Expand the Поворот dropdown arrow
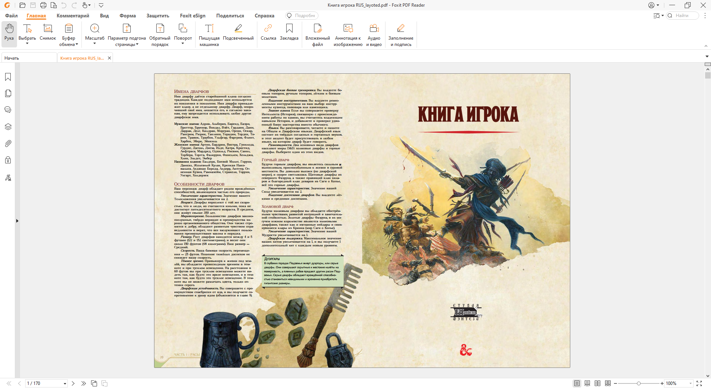The image size is (711, 389). 183,44
